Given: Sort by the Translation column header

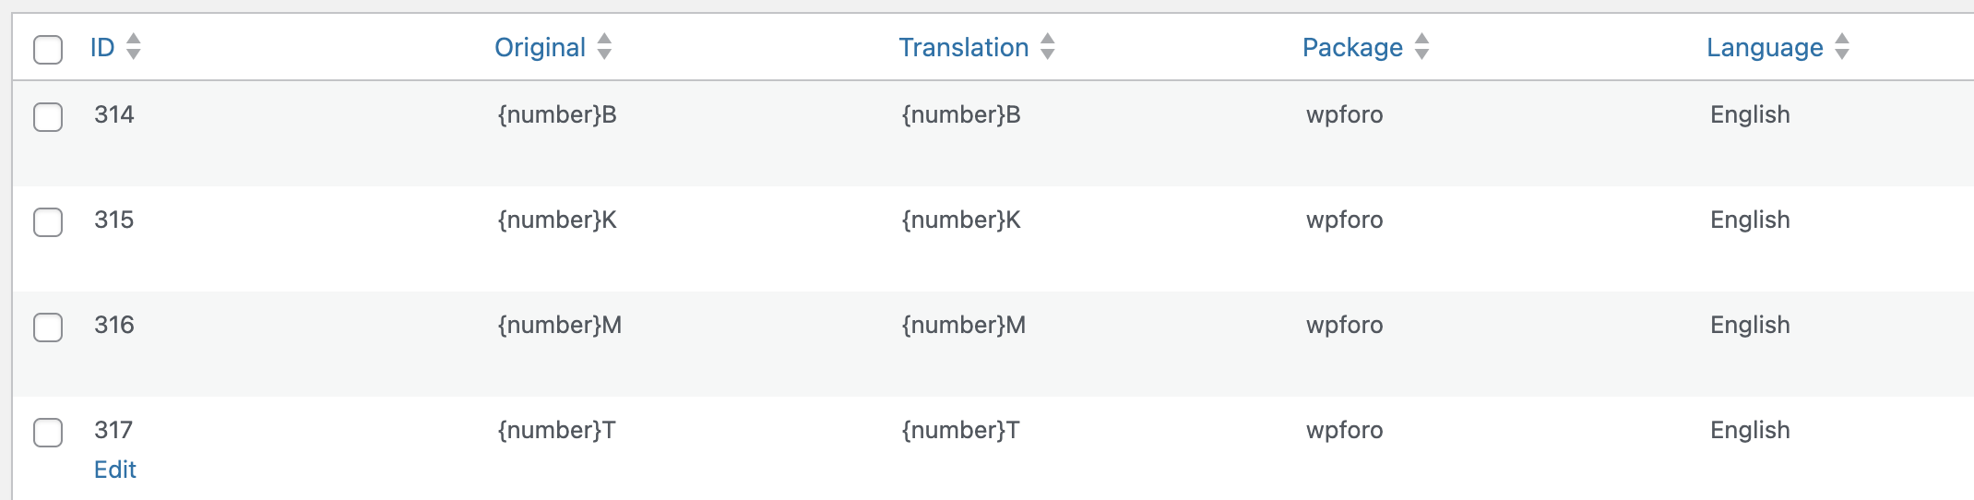Looking at the screenshot, I should 963,47.
